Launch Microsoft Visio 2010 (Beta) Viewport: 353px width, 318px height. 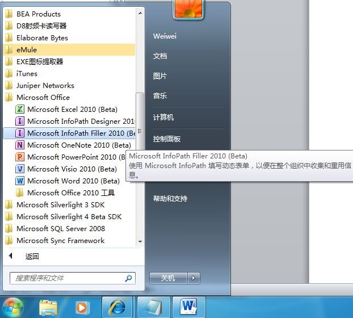(x=69, y=169)
